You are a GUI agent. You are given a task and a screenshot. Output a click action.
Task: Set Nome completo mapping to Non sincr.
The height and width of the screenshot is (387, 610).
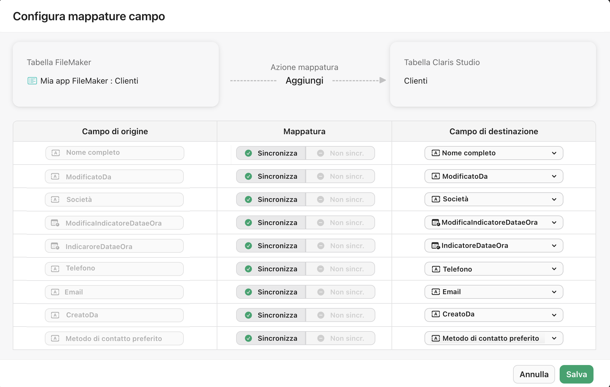(x=340, y=153)
